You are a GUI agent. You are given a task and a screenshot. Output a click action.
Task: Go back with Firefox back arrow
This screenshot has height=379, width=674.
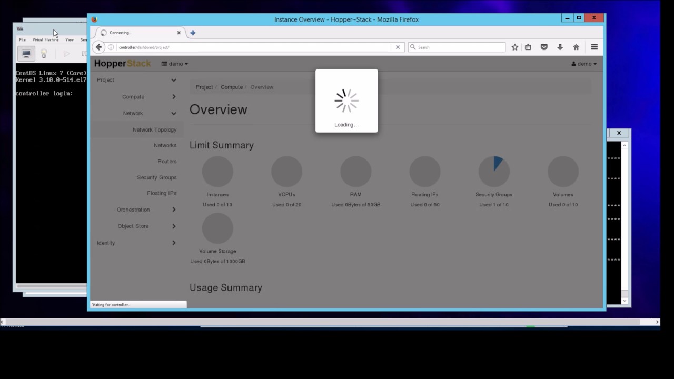(x=98, y=47)
